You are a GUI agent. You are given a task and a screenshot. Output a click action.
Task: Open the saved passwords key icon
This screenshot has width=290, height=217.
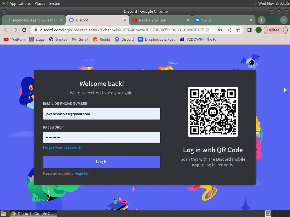point(220,30)
